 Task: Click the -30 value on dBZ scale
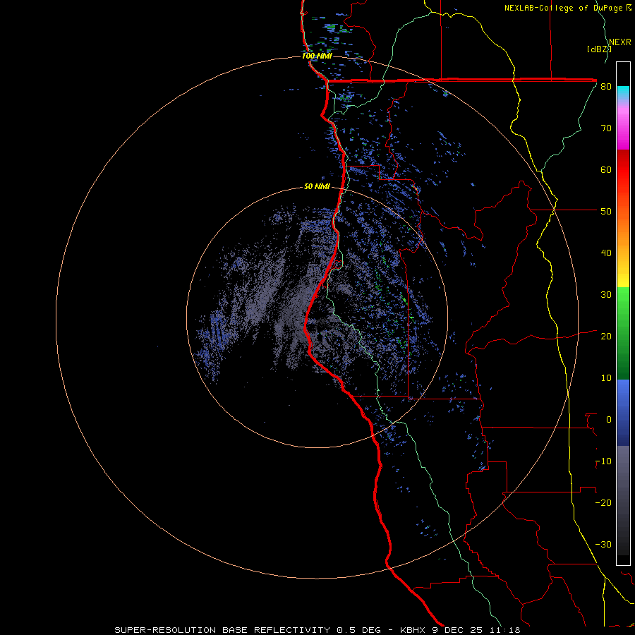click(x=603, y=545)
